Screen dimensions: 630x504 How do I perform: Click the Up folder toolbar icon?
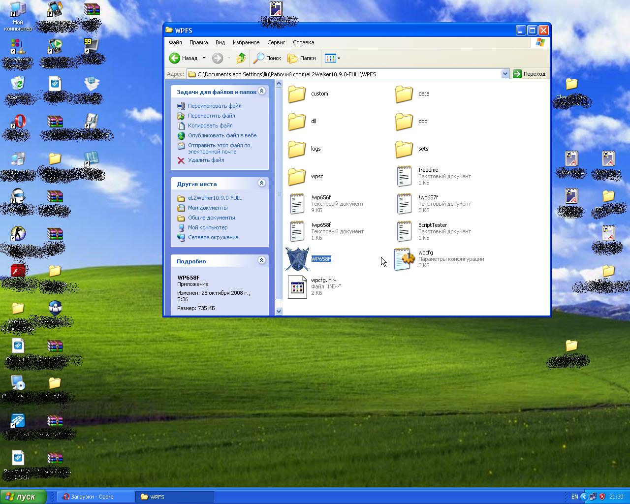point(241,58)
